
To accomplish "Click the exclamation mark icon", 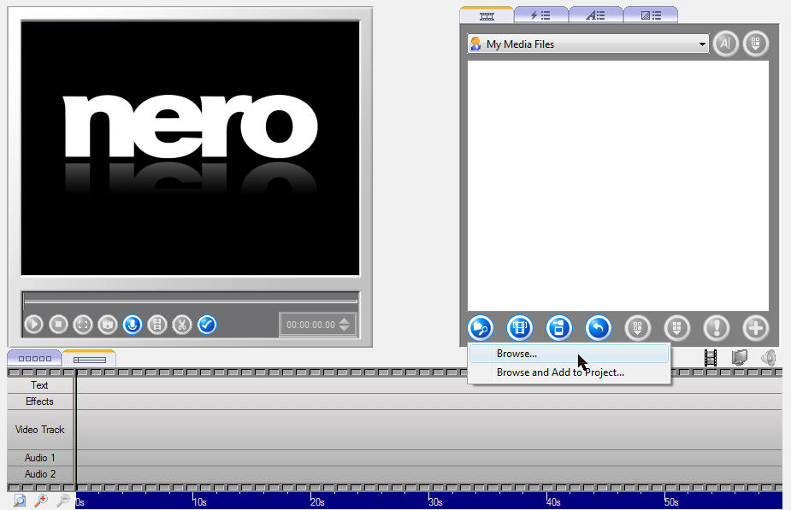I will [x=717, y=328].
